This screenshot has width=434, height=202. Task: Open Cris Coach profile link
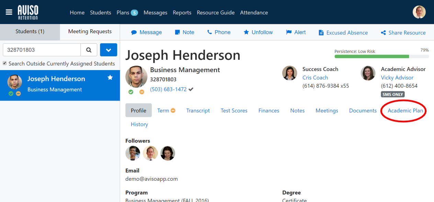coord(315,78)
